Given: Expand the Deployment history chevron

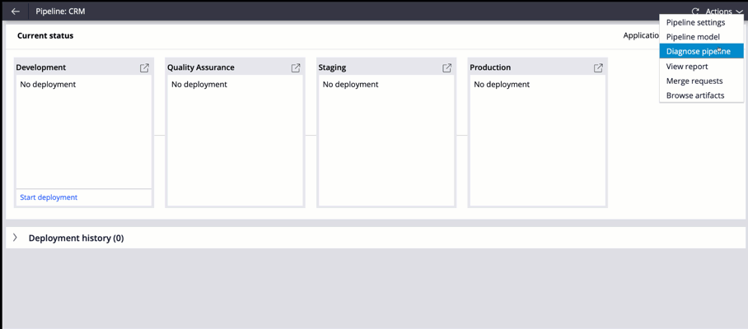Looking at the screenshot, I should point(16,238).
